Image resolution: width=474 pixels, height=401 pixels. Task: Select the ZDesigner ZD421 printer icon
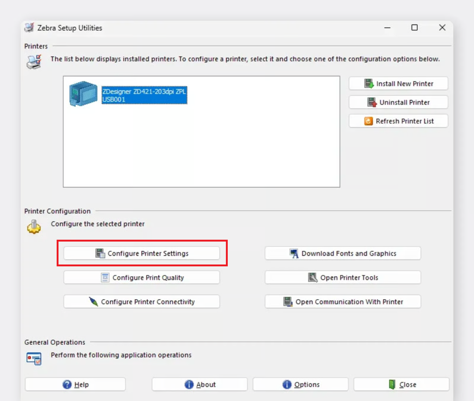[83, 94]
